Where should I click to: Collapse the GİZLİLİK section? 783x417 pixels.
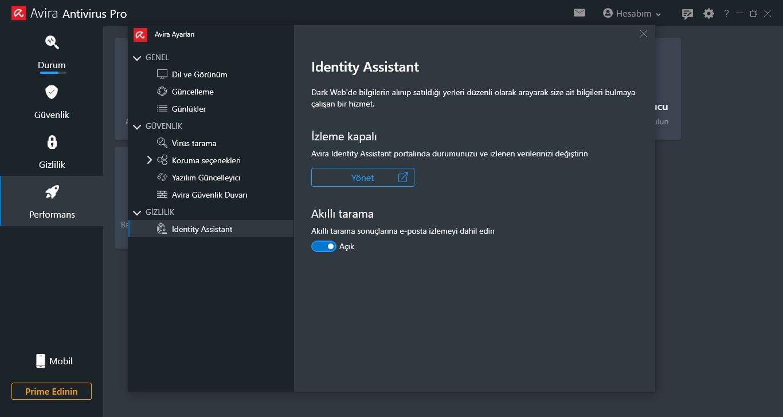click(137, 213)
